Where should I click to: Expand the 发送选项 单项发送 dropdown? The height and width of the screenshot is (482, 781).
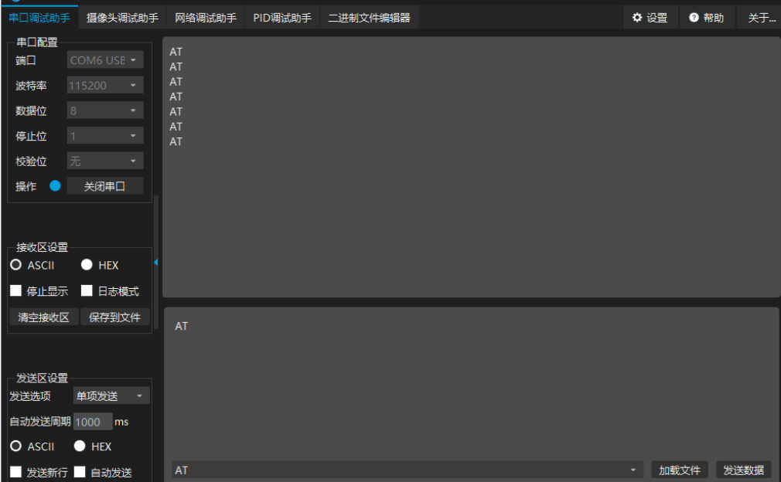111,396
